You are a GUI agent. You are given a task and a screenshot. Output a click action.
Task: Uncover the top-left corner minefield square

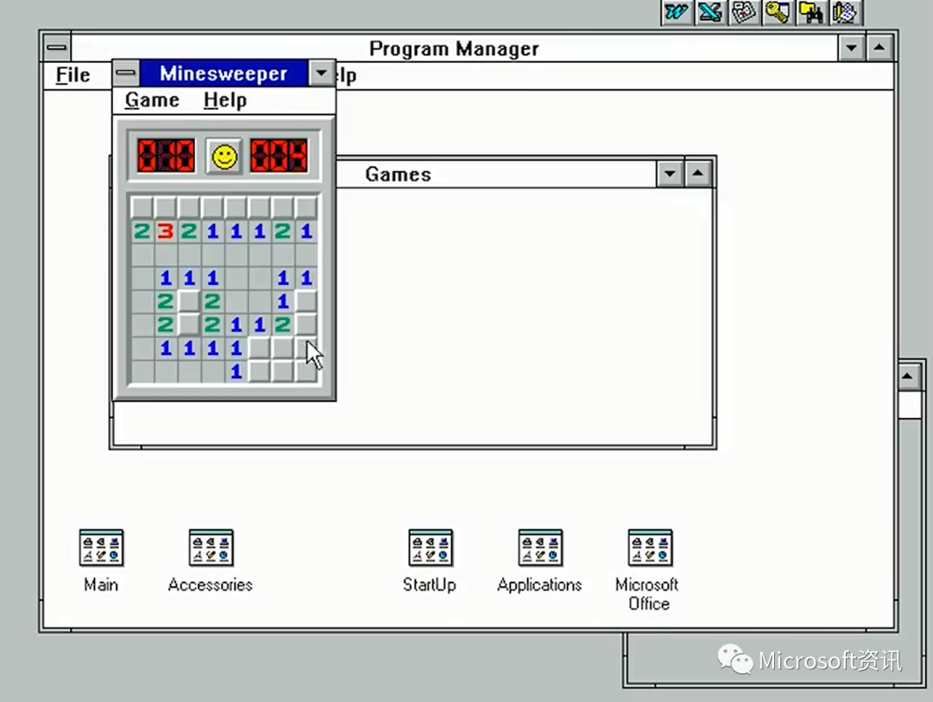[x=143, y=207]
